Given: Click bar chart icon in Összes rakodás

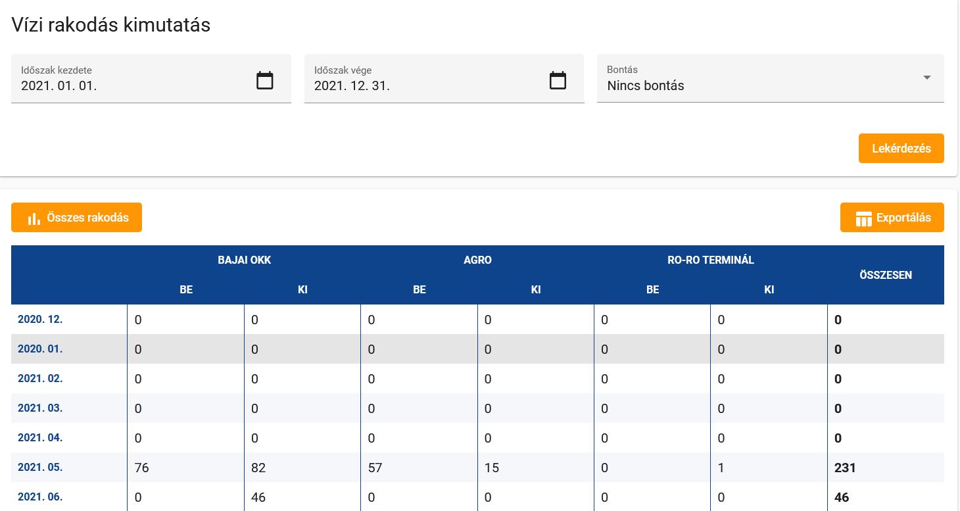Looking at the screenshot, I should click(x=34, y=218).
